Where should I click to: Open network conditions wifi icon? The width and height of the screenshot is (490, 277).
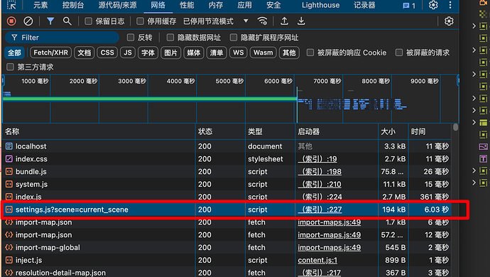[262, 21]
